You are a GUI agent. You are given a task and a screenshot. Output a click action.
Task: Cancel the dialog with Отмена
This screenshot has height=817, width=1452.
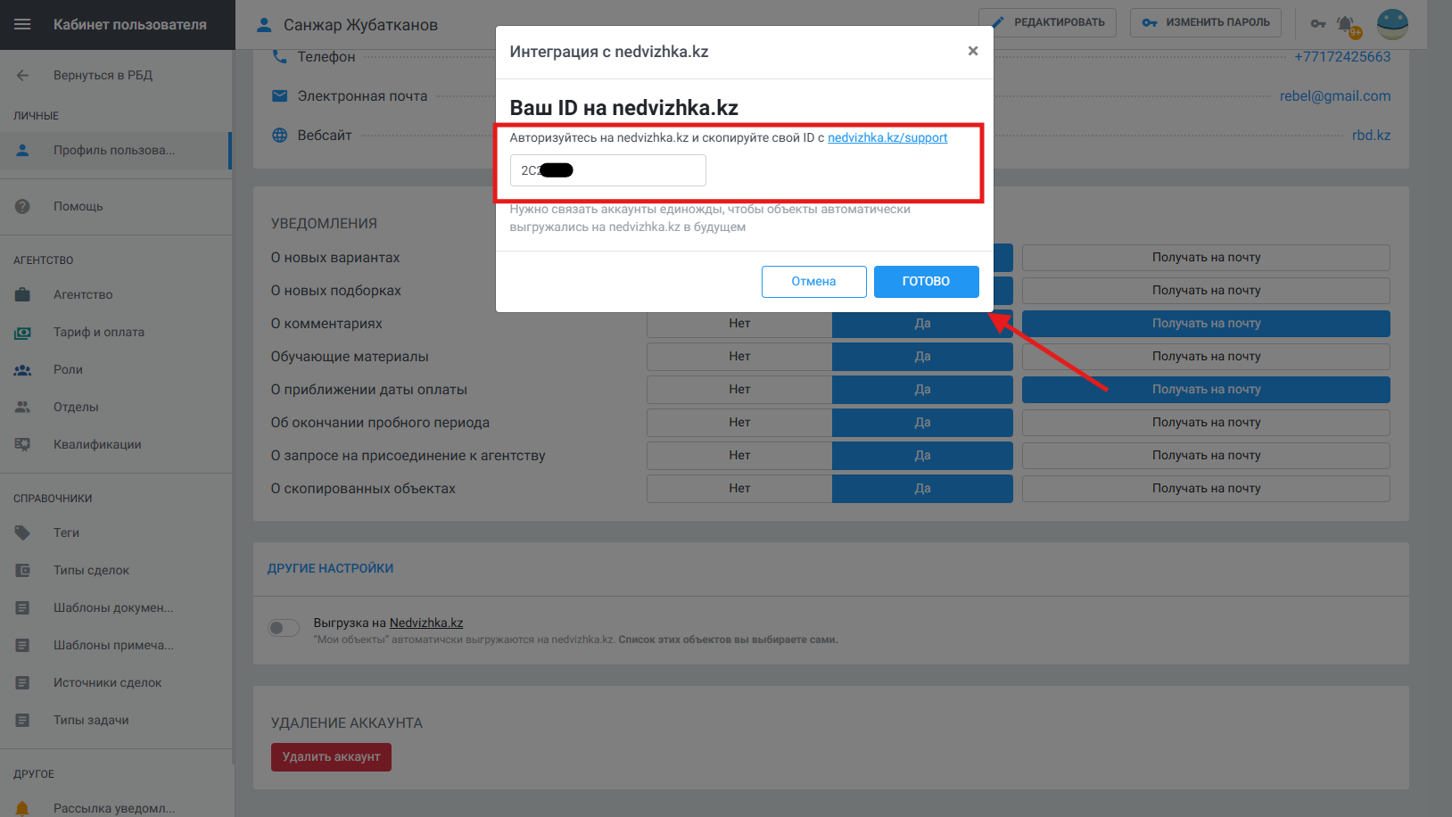coord(813,282)
